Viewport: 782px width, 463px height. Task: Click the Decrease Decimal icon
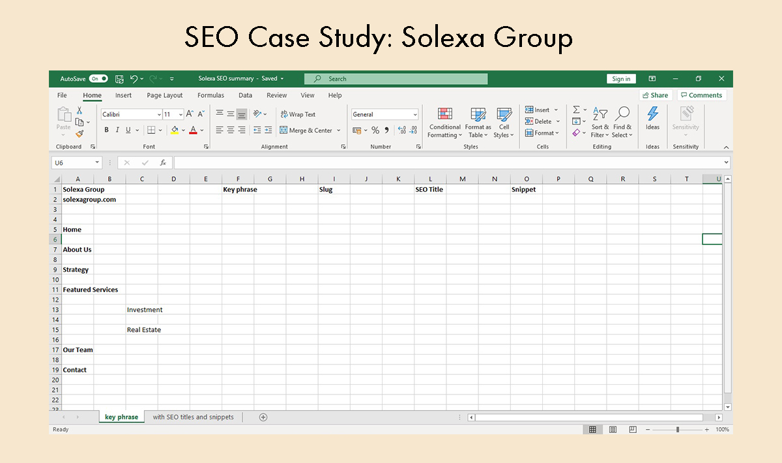[413, 130]
